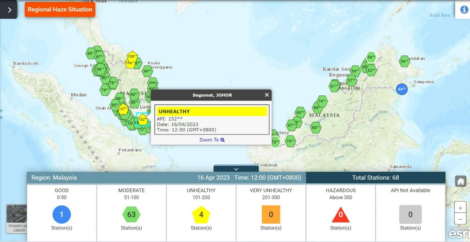The height and width of the screenshot is (242, 470).
Task: Click the Zoom To link
Action: (211, 140)
